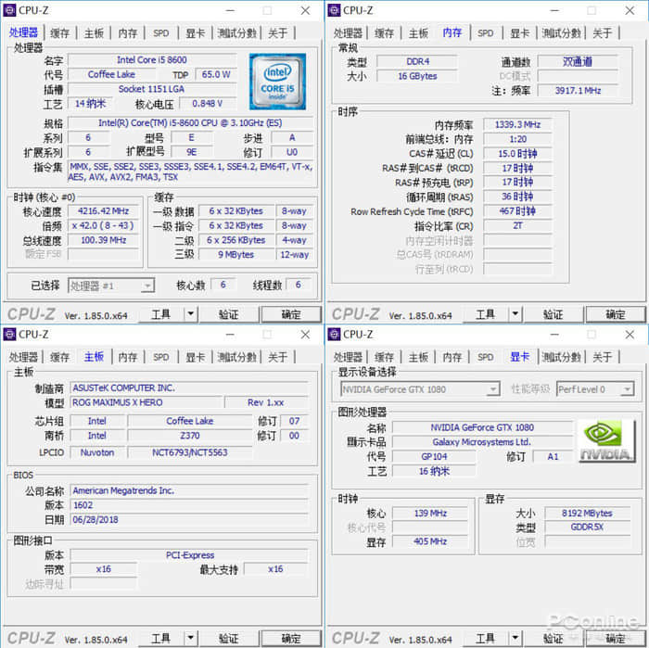Click the Coffee Lake code name value in the processor window
Image resolution: width=649 pixels, height=648 pixels.
coord(111,74)
